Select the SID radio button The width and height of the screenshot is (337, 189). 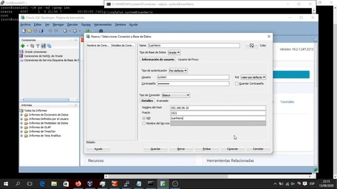pyautogui.click(x=144, y=118)
